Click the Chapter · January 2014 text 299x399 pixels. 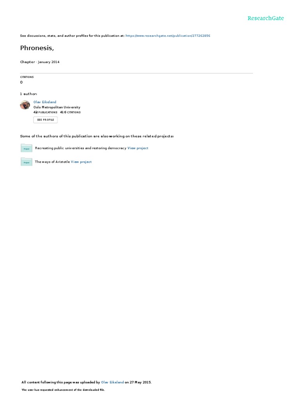pos(40,62)
